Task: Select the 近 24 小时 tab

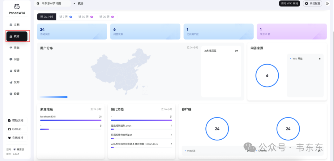Action: (47, 17)
